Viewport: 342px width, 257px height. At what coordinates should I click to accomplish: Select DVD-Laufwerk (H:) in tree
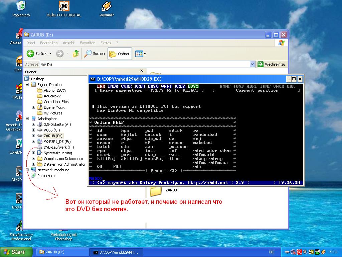[x=59, y=147]
